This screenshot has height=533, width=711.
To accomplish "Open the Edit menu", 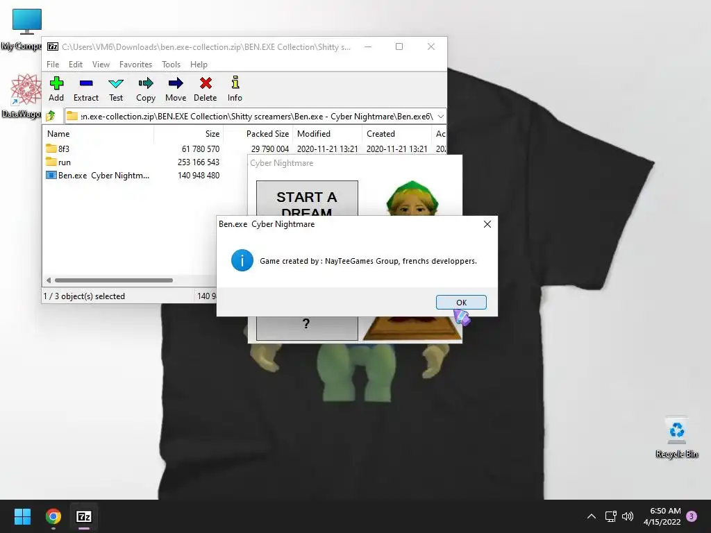I will tap(75, 65).
